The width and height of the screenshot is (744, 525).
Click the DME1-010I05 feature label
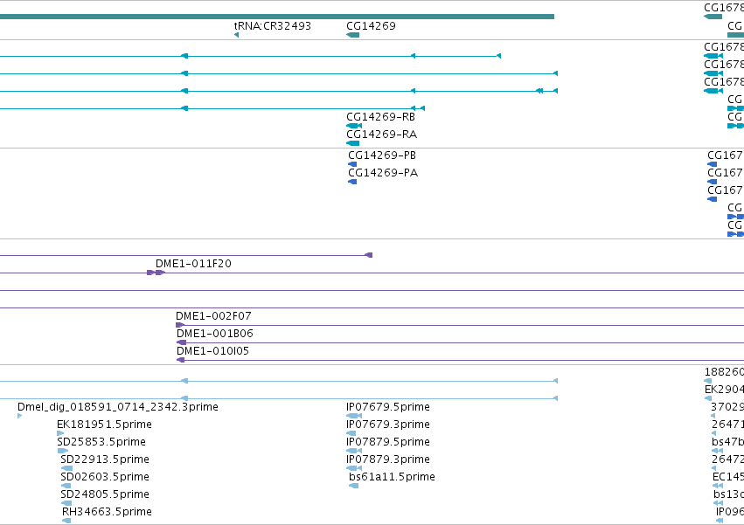coord(212,351)
